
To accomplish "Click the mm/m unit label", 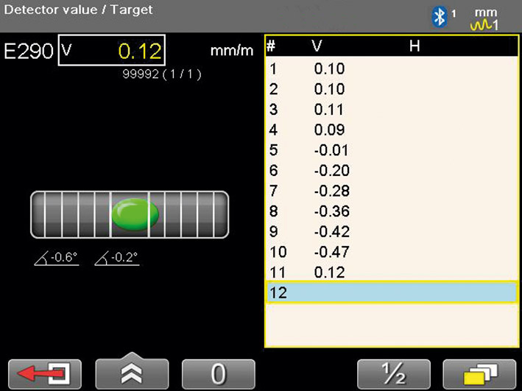I will pos(232,51).
